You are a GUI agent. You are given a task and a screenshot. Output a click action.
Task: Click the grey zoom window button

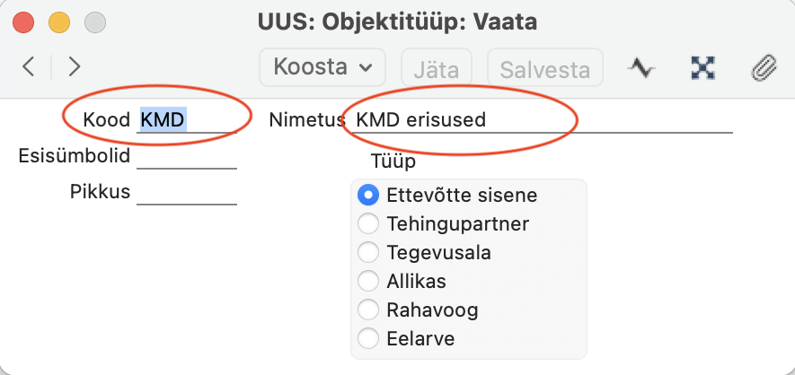tap(95, 22)
